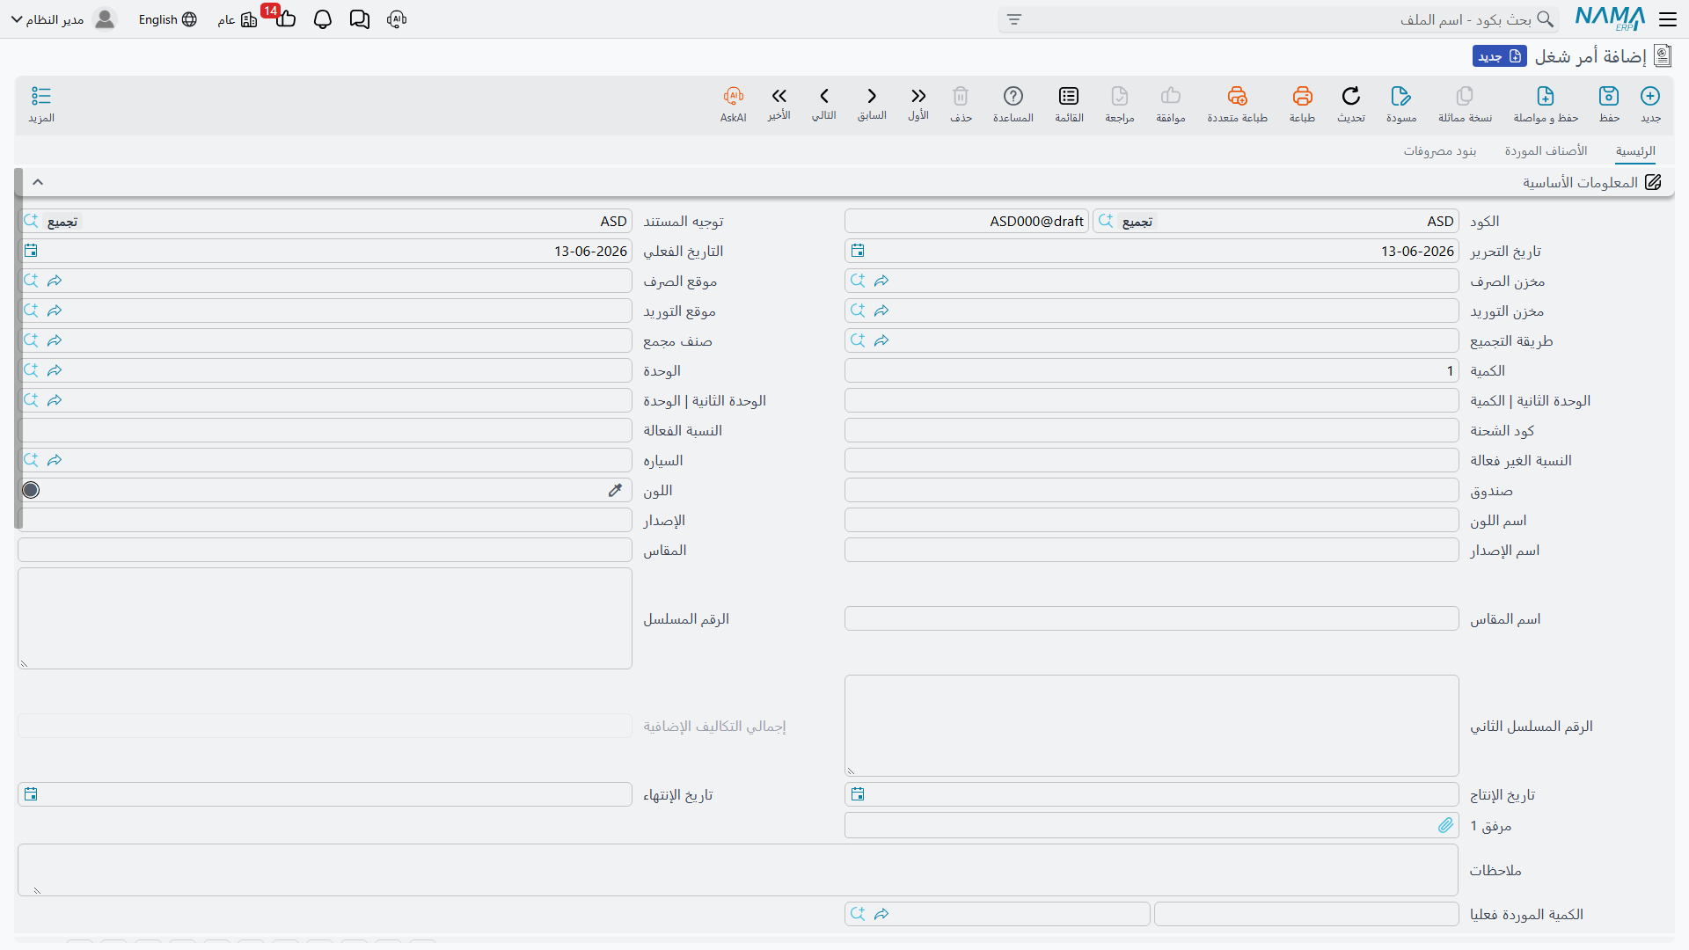Viewport: 1689px width, 950px height.
Task: Open the اللون color swatch circle
Action: coord(31,490)
